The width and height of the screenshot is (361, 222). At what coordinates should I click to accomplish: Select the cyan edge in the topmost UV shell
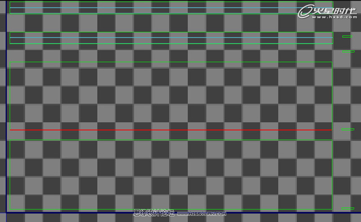pyautogui.click(x=171, y=7)
